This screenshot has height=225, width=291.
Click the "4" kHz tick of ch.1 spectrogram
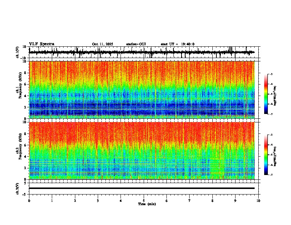pos(26,96)
